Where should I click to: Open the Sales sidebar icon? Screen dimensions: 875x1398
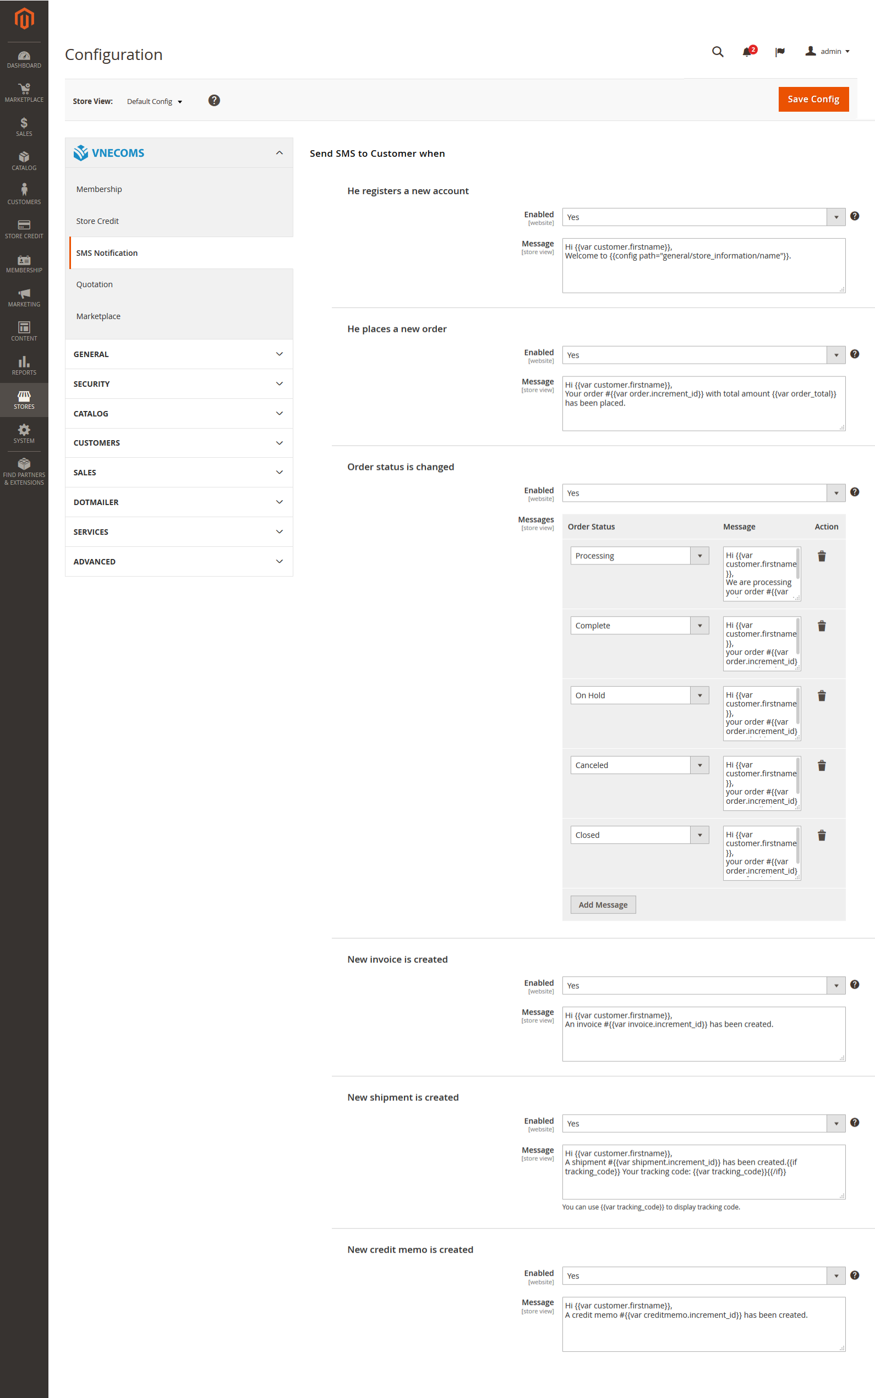[24, 127]
